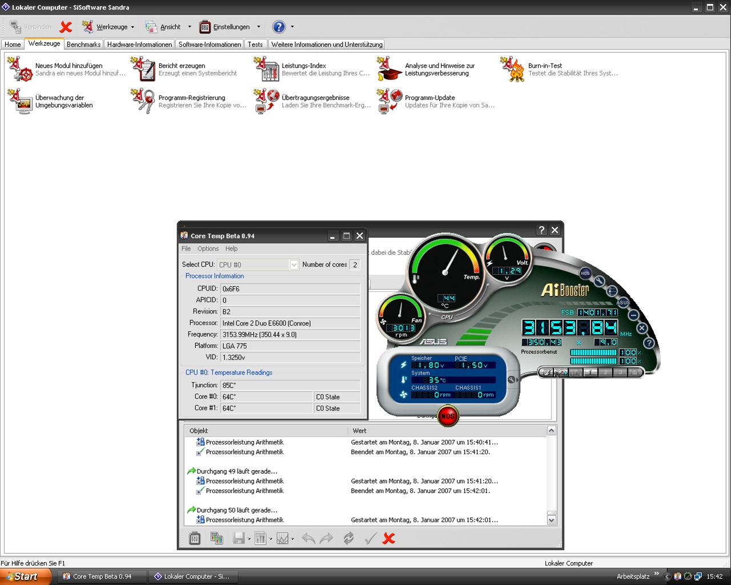Open the Bericht erzeugen tool
Viewport: 731px width, 585px height.
184,70
